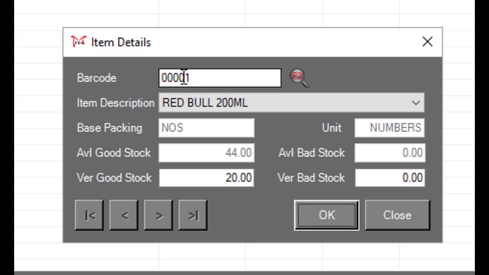Jump to the last record button
Viewport: 489px width, 275px height.
click(193, 215)
